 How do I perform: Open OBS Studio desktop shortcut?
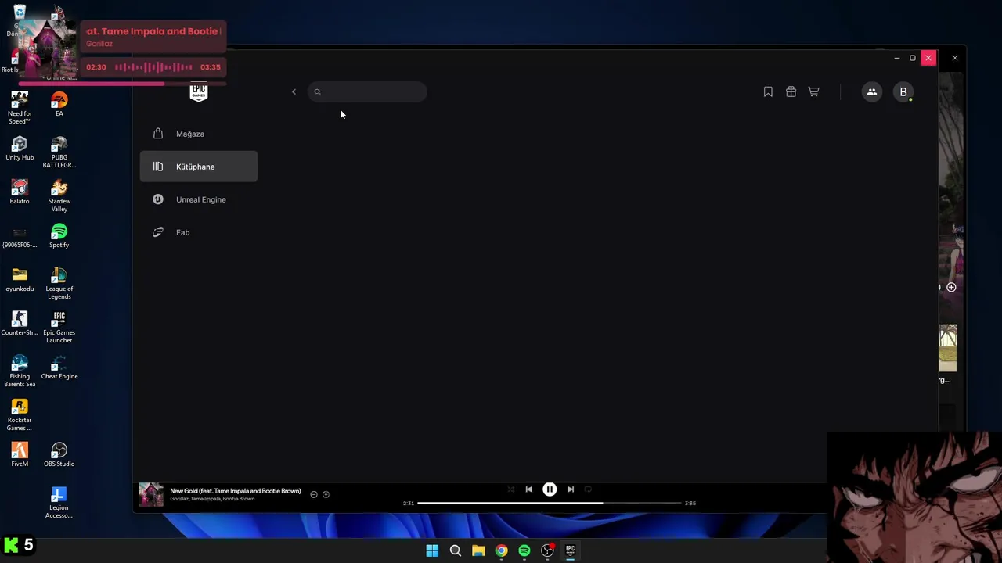tap(59, 455)
